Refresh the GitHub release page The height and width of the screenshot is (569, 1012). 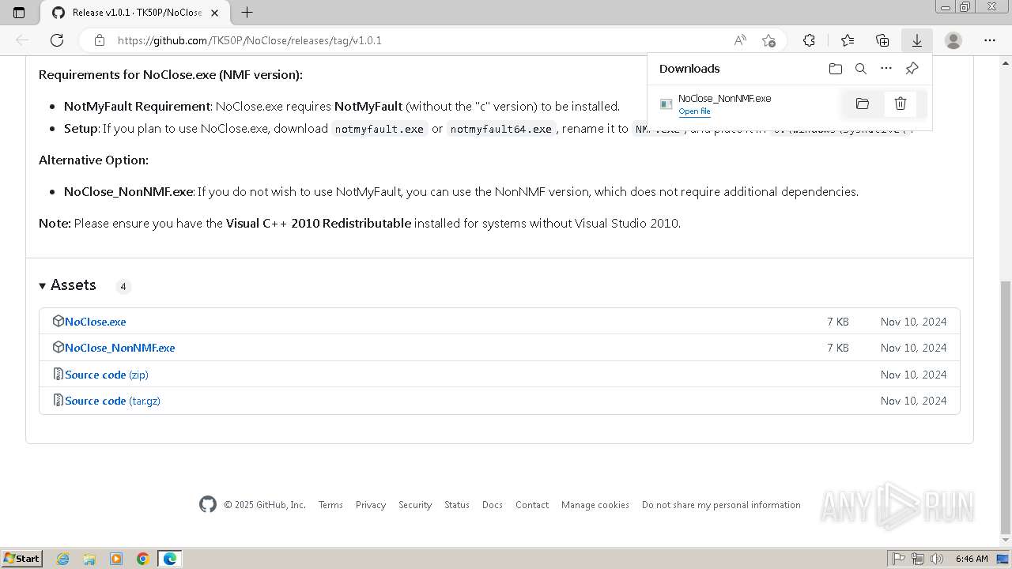tap(57, 40)
